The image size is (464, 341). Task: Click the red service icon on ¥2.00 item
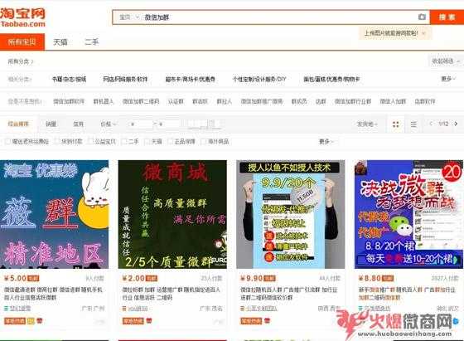149,320
